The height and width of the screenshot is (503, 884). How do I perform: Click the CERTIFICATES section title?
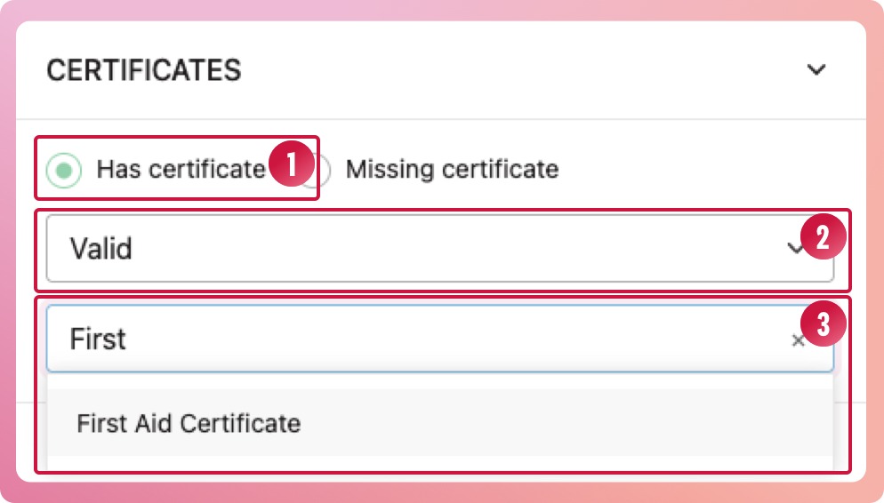143,70
